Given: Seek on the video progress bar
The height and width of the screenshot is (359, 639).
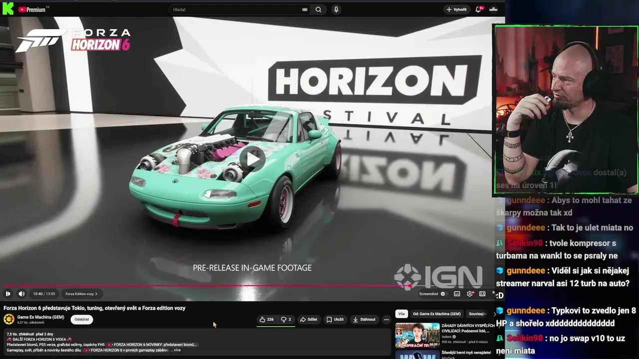Looking at the screenshot, I should point(248,286).
